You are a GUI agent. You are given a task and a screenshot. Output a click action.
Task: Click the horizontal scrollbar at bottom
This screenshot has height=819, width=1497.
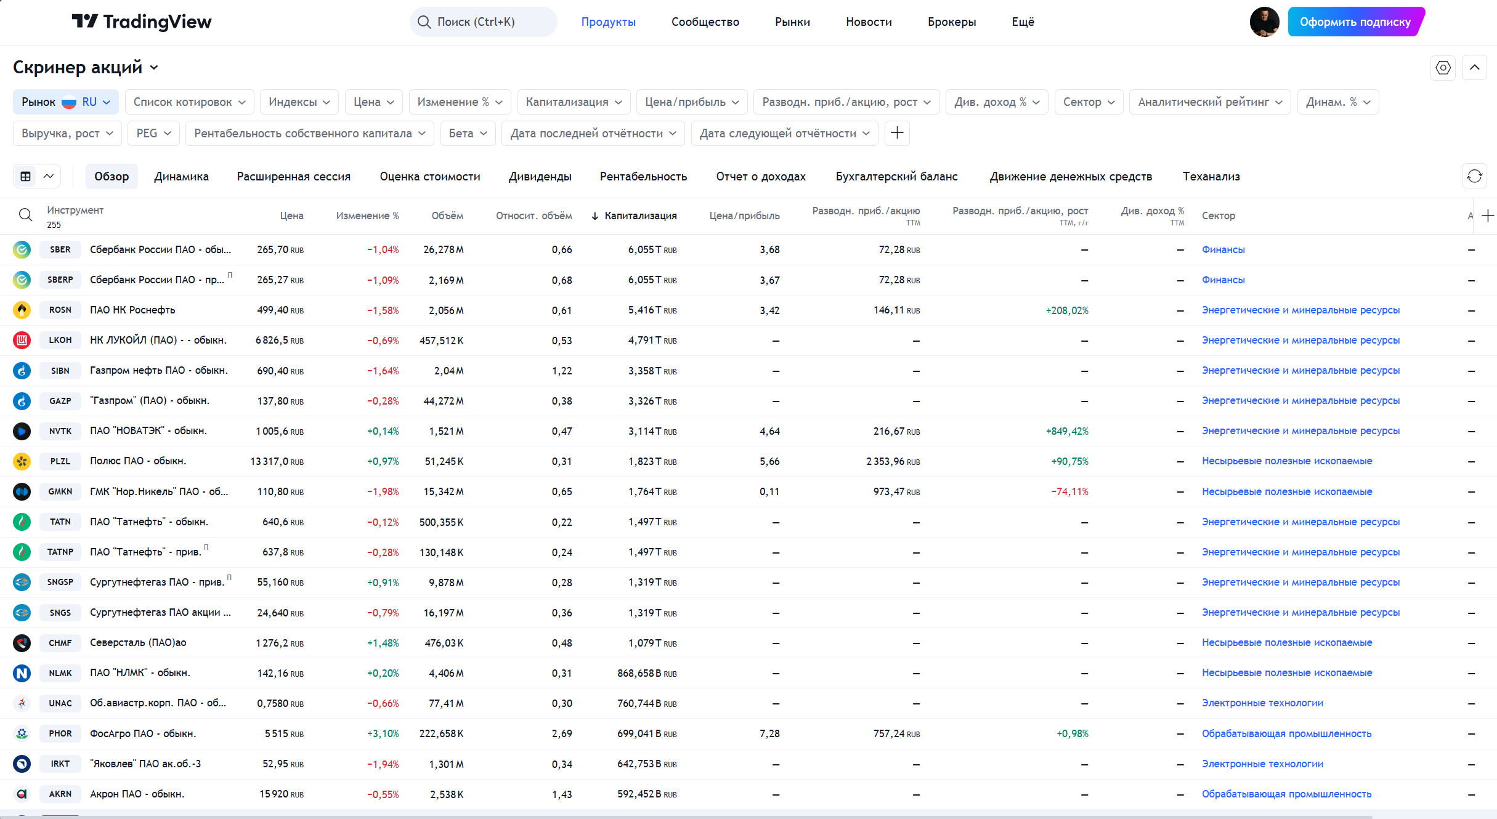click(x=686, y=817)
